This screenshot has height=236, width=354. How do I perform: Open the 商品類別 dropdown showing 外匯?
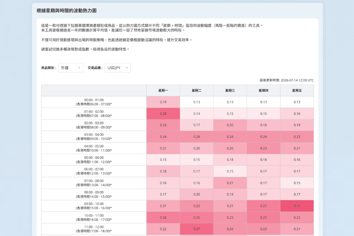coord(71,68)
